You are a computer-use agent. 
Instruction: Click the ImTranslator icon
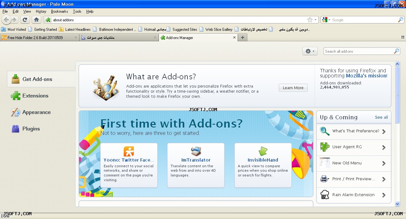pyautogui.click(x=196, y=151)
